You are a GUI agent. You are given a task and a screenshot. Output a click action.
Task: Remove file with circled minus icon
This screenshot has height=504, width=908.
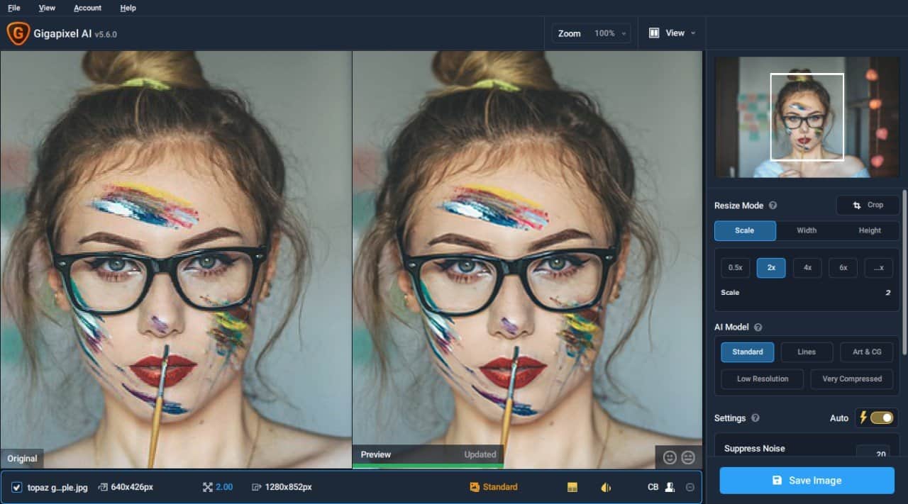tap(690, 487)
